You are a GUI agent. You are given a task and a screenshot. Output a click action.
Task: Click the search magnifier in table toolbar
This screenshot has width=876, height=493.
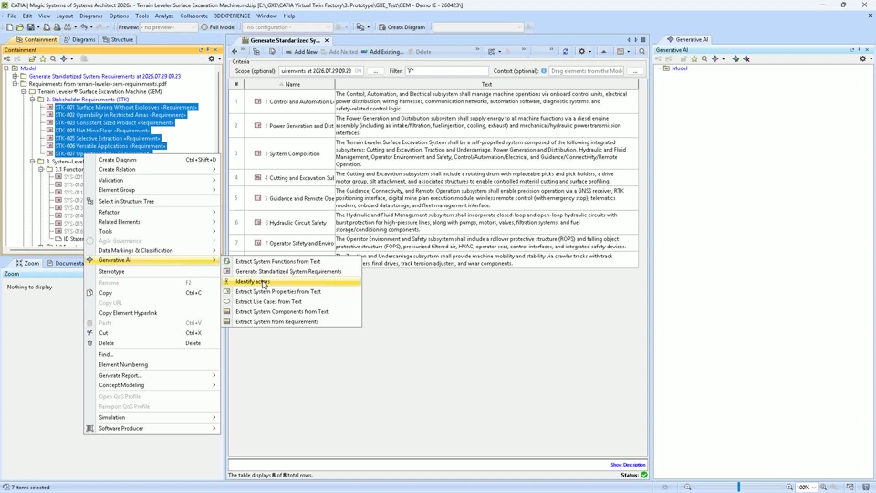[641, 51]
